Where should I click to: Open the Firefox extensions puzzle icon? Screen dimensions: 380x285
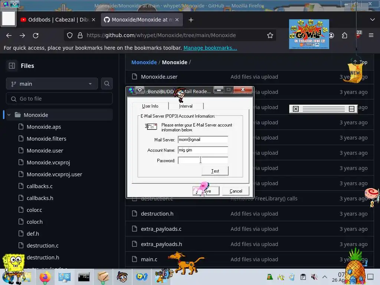(x=344, y=35)
